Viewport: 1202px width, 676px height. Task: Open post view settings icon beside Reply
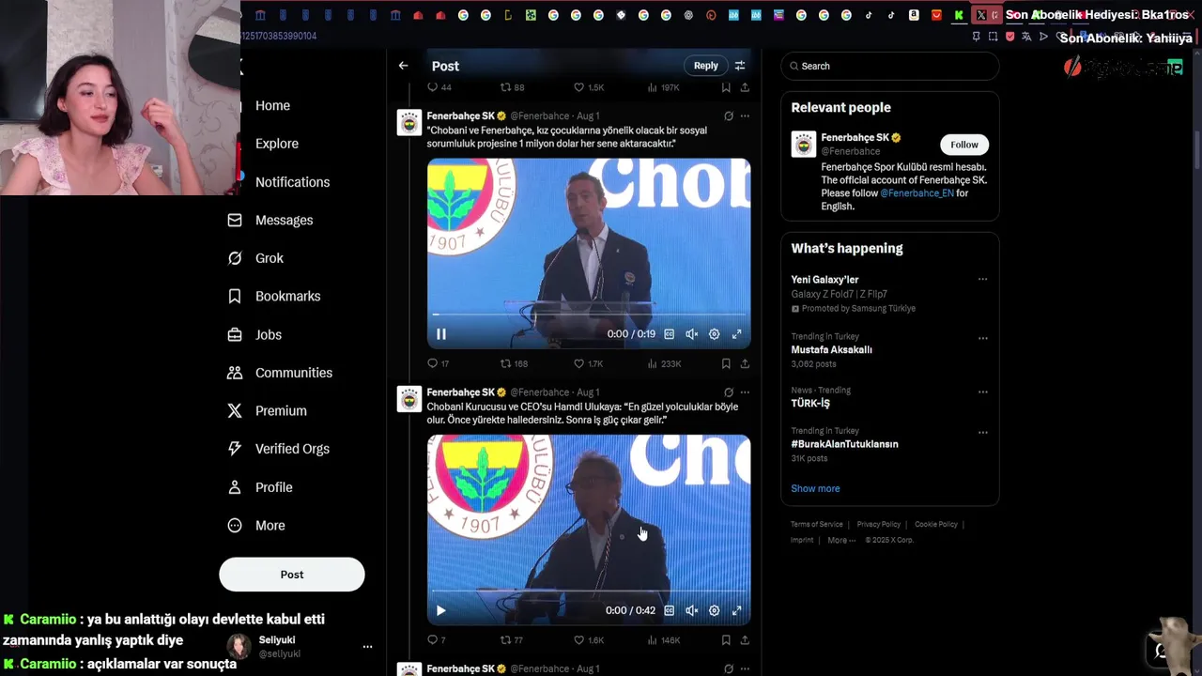coord(740,66)
